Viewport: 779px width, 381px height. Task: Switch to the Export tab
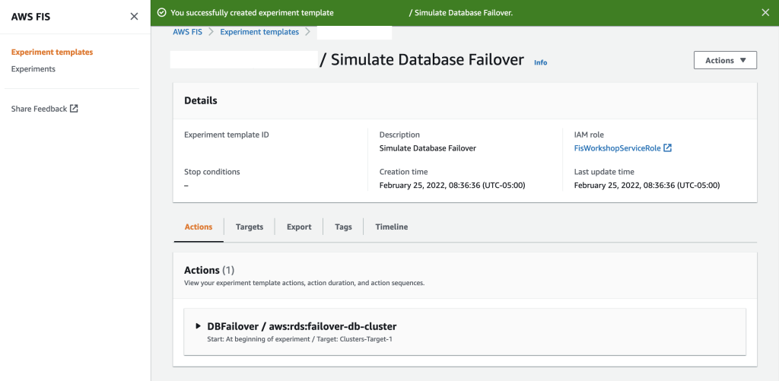pyautogui.click(x=299, y=227)
